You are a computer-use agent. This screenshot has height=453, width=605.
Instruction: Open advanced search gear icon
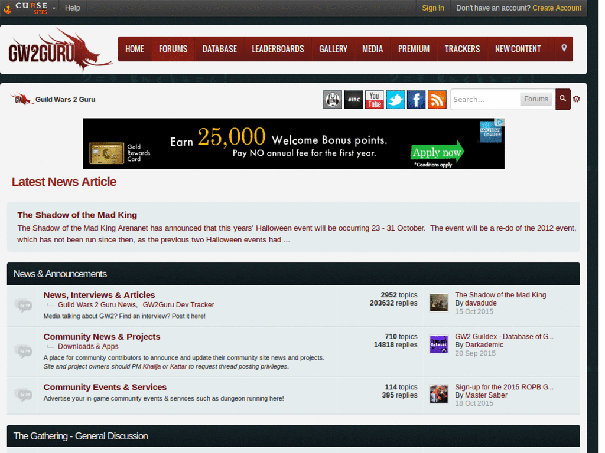(x=577, y=99)
